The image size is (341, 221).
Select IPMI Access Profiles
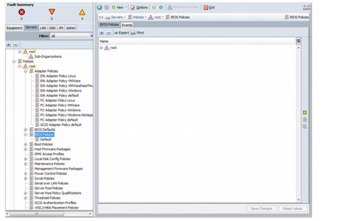pyautogui.click(x=49, y=154)
